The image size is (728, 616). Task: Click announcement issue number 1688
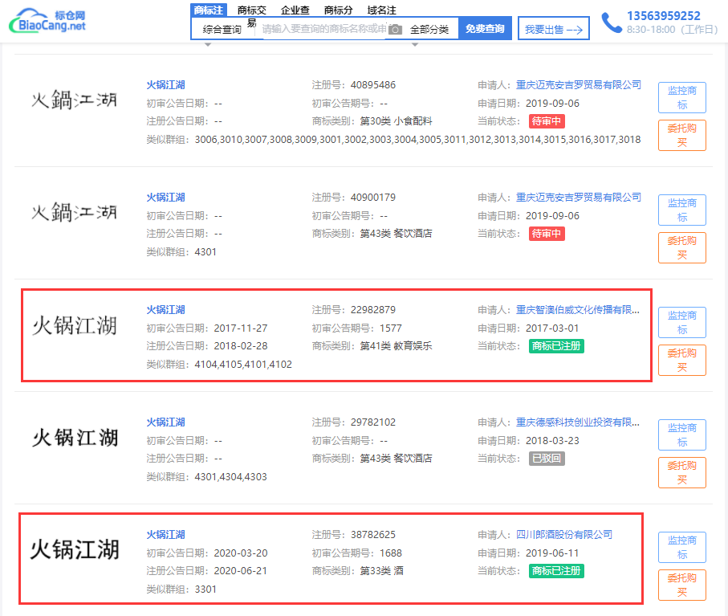(391, 553)
